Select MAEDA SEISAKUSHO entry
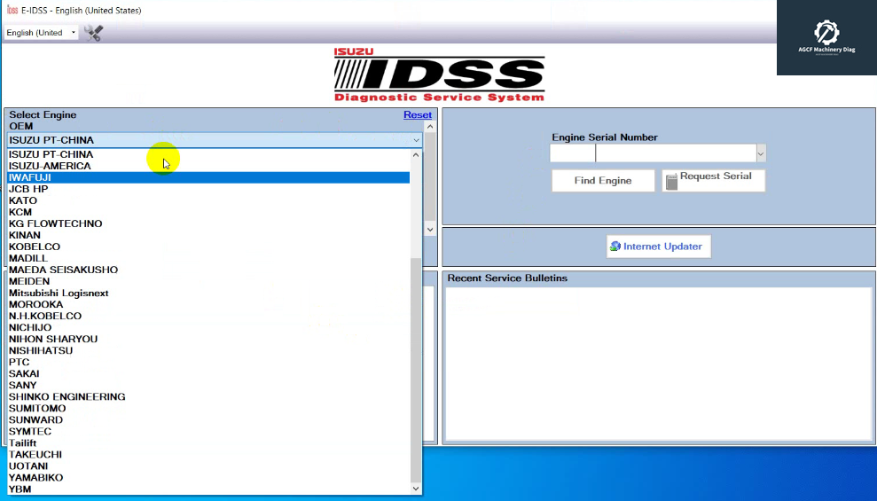This screenshot has height=501, width=877. pyautogui.click(x=208, y=270)
